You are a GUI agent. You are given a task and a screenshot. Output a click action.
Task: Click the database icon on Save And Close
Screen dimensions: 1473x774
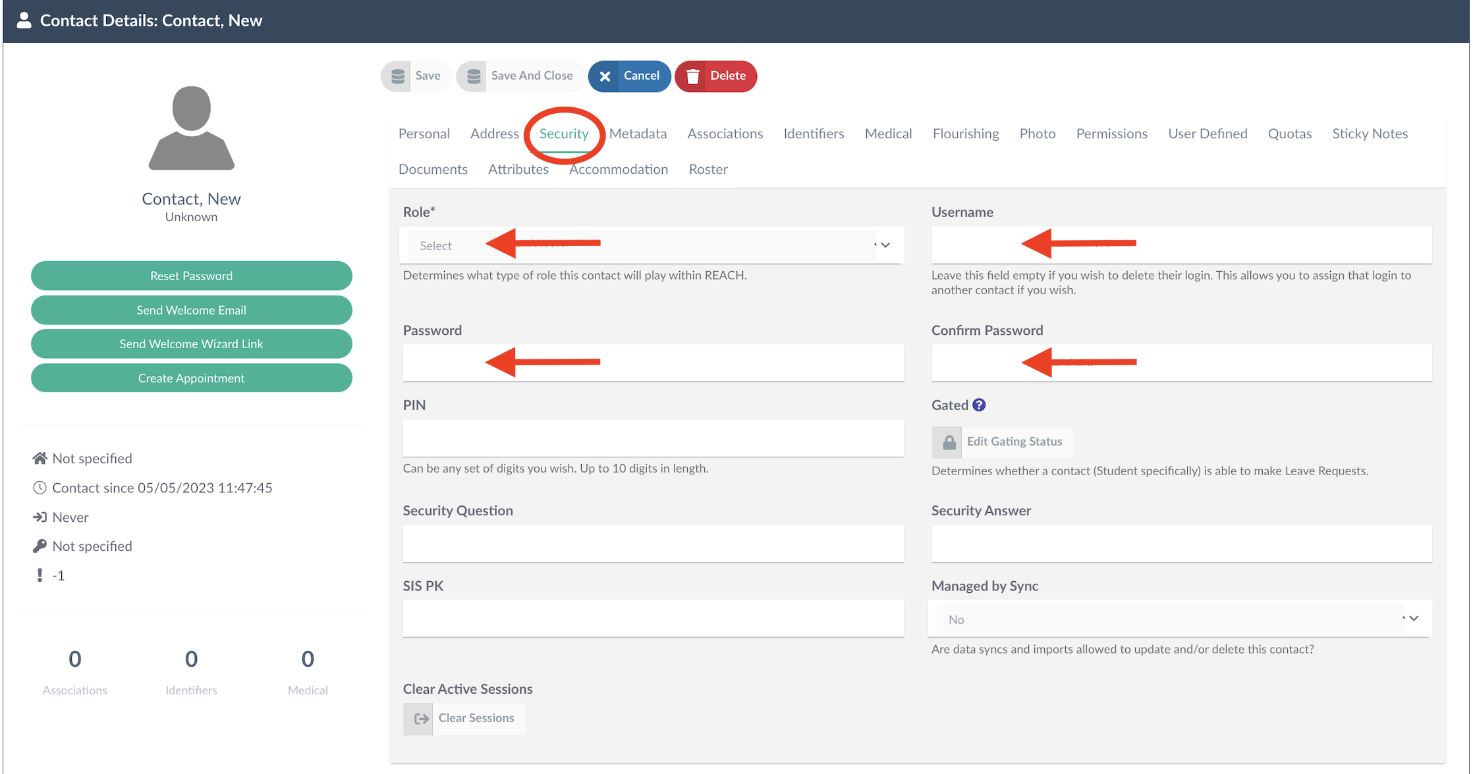pyautogui.click(x=473, y=76)
